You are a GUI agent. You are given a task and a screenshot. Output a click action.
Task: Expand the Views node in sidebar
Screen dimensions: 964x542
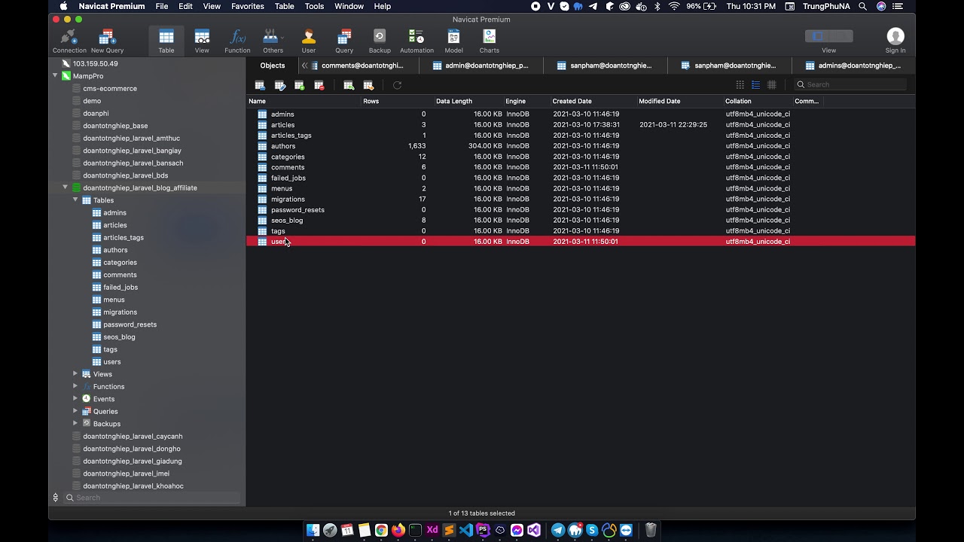coord(75,374)
